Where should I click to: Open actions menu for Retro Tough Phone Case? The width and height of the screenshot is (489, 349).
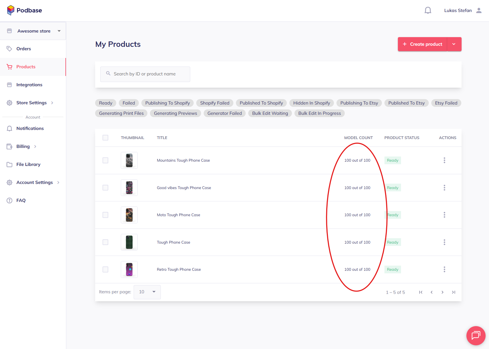pos(444,269)
